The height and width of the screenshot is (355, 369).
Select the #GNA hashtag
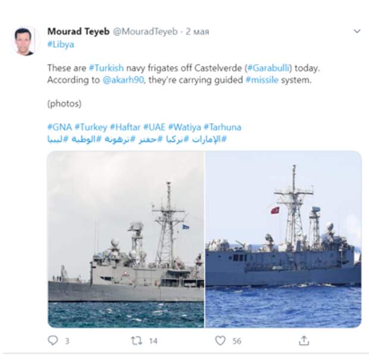click(x=60, y=127)
